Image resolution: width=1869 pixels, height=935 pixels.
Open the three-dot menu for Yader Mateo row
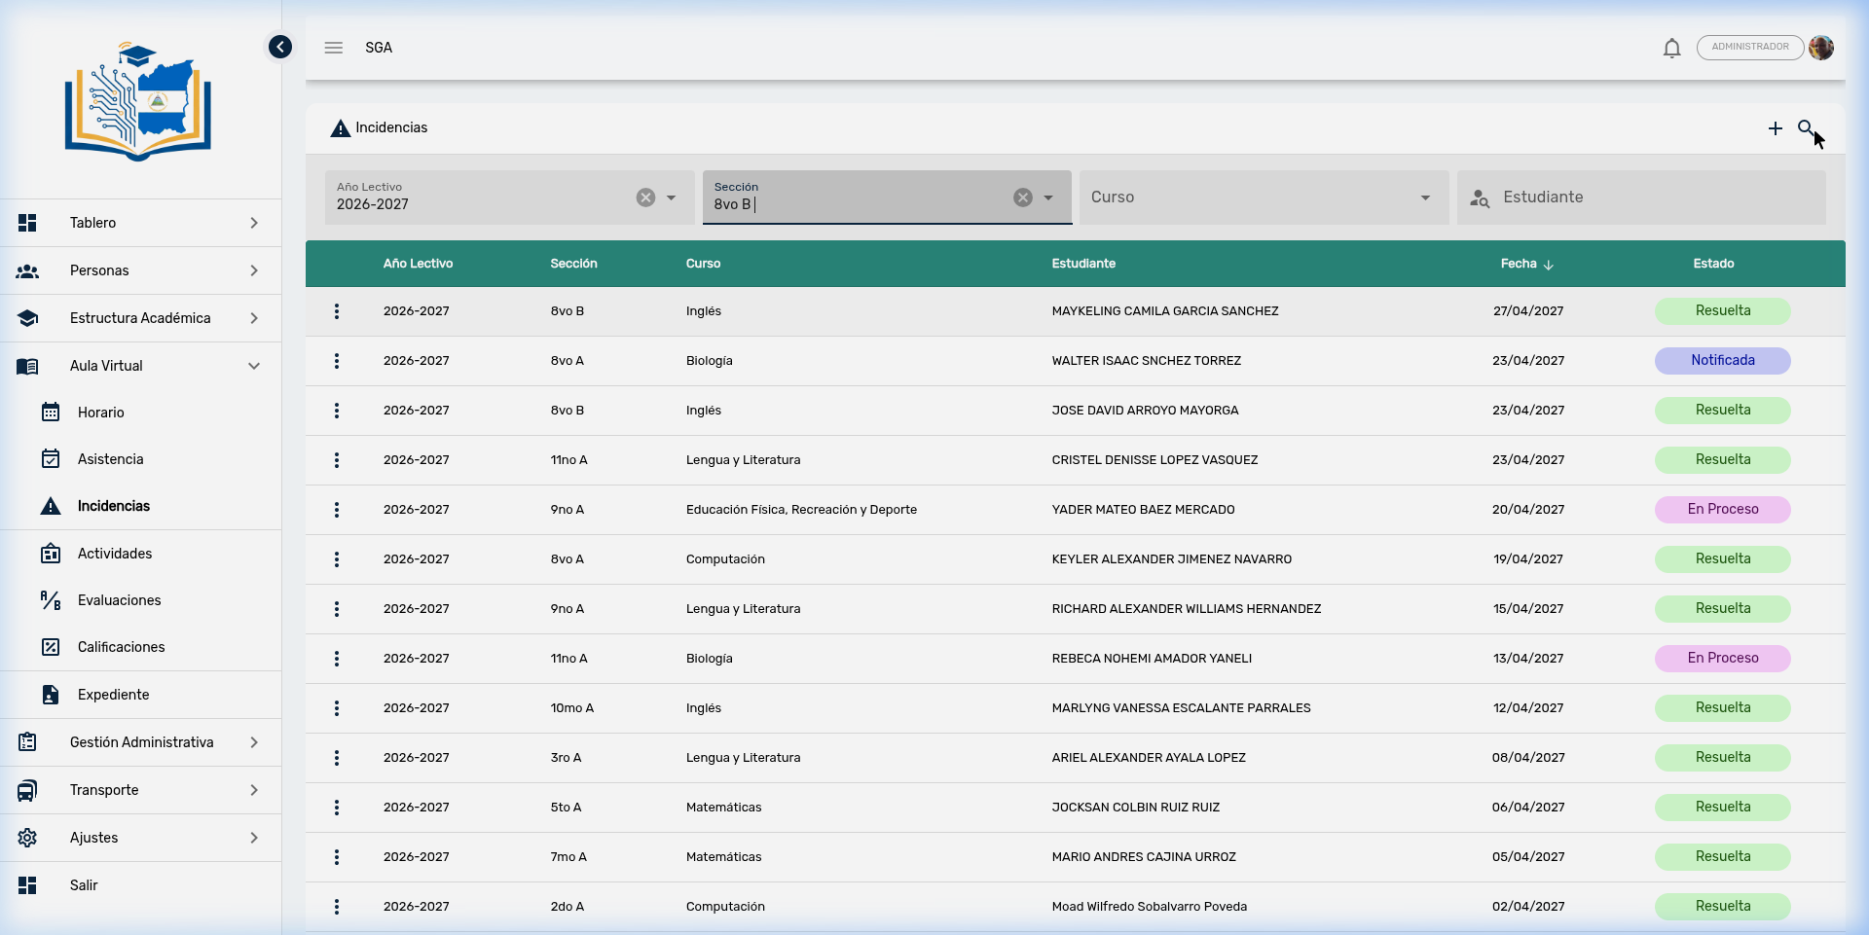click(337, 510)
